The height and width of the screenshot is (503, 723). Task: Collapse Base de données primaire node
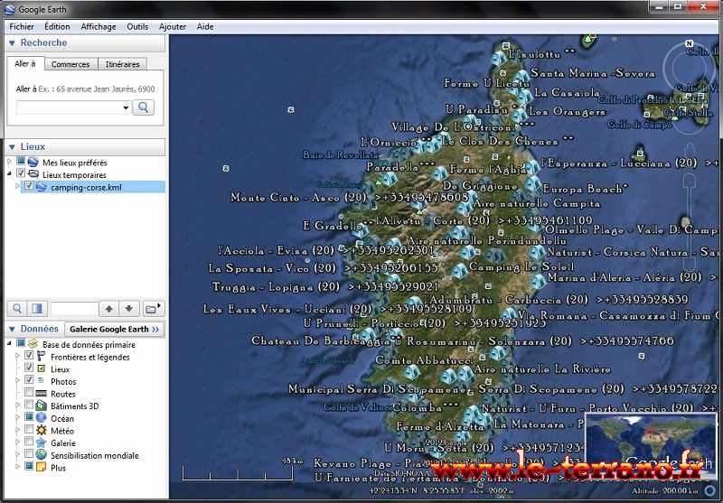pos(9,344)
